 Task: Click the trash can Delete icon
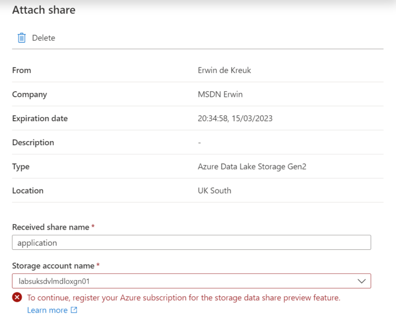[22, 38]
